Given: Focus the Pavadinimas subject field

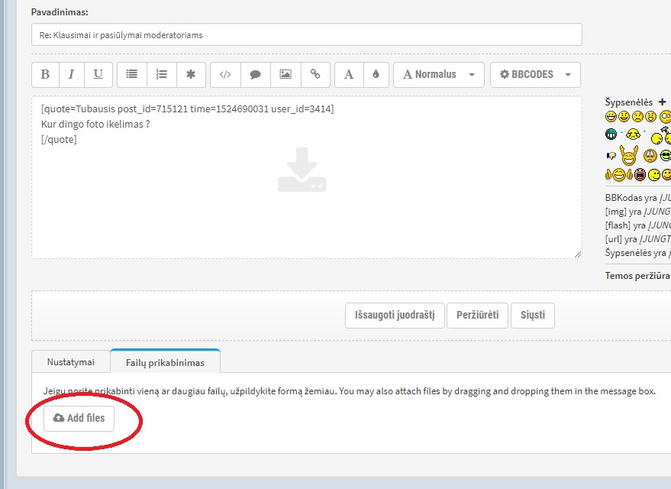Looking at the screenshot, I should coord(306,34).
